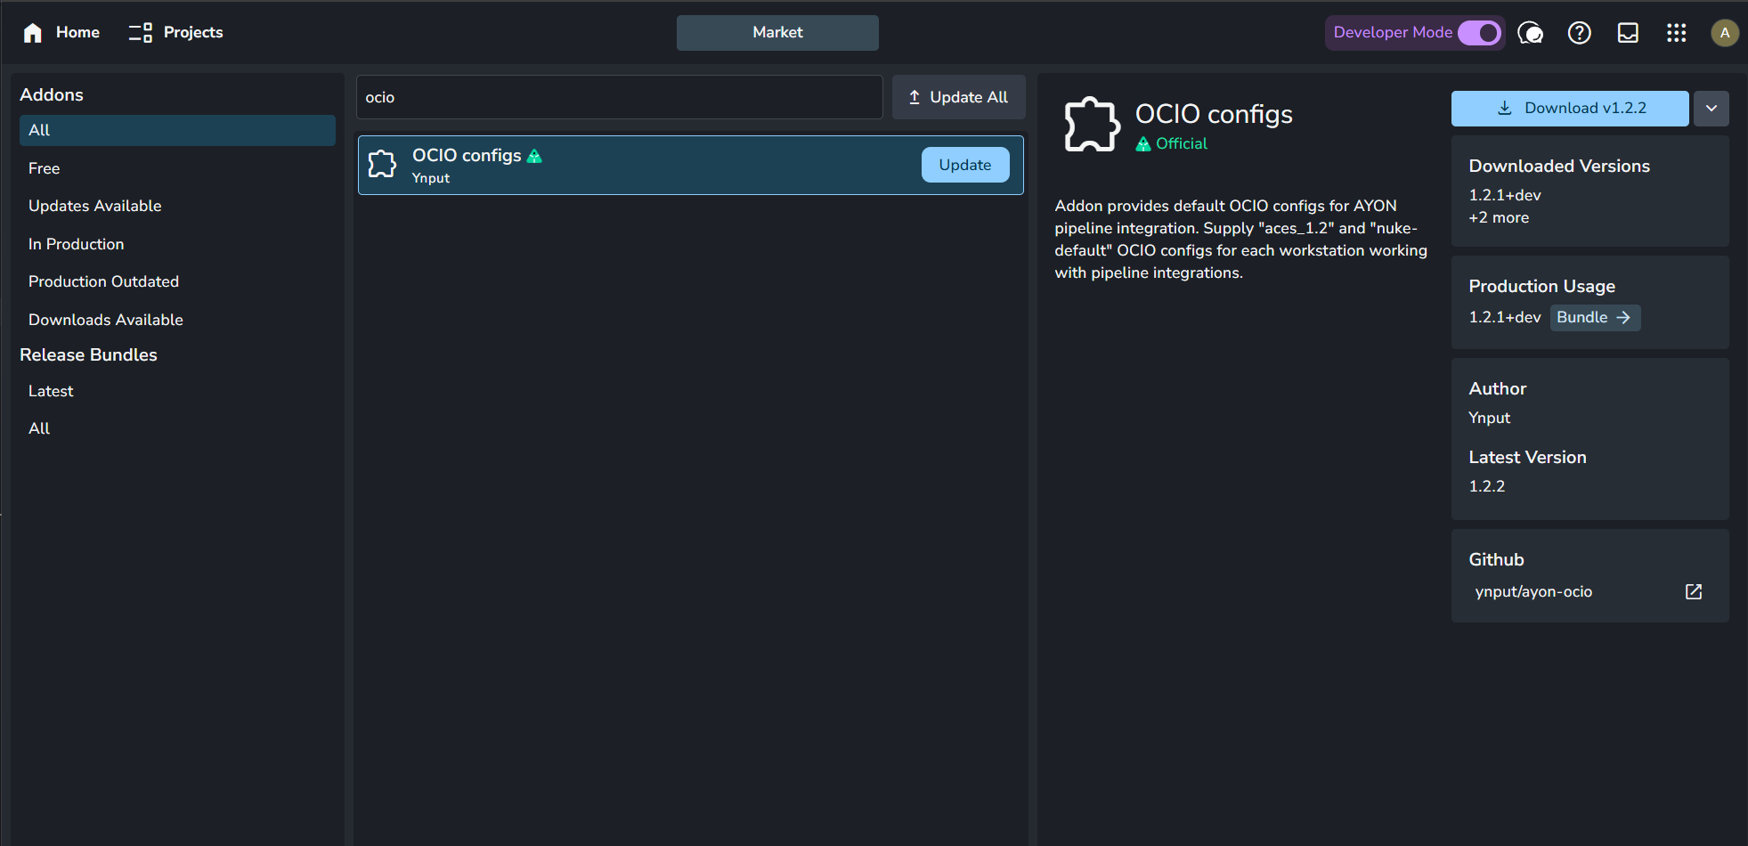Screen dimensions: 1748x846
Task: Open the app grid menu icon
Action: (1676, 33)
